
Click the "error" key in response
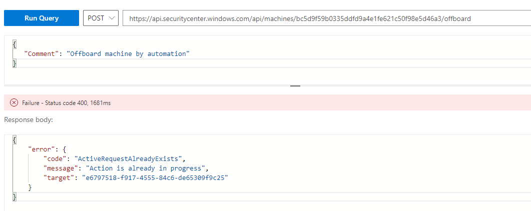40,148
